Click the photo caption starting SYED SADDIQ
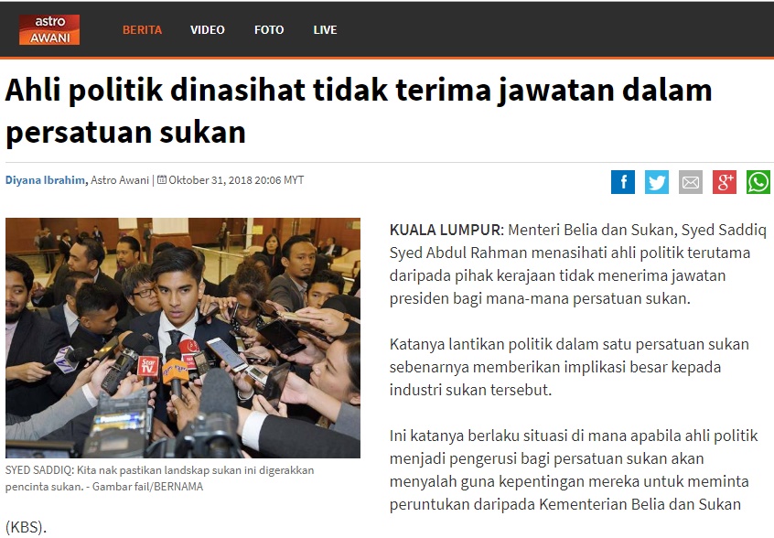Viewport: 774px width, 538px height. (x=160, y=479)
